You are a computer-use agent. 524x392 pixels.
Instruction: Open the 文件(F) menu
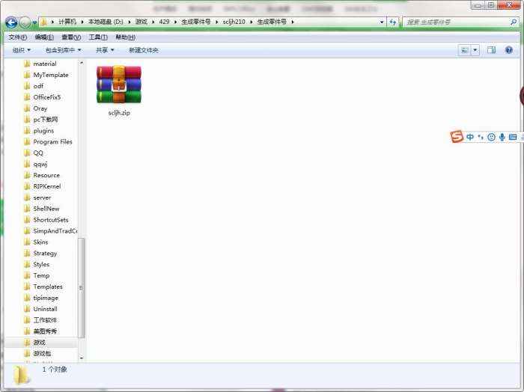[17, 37]
